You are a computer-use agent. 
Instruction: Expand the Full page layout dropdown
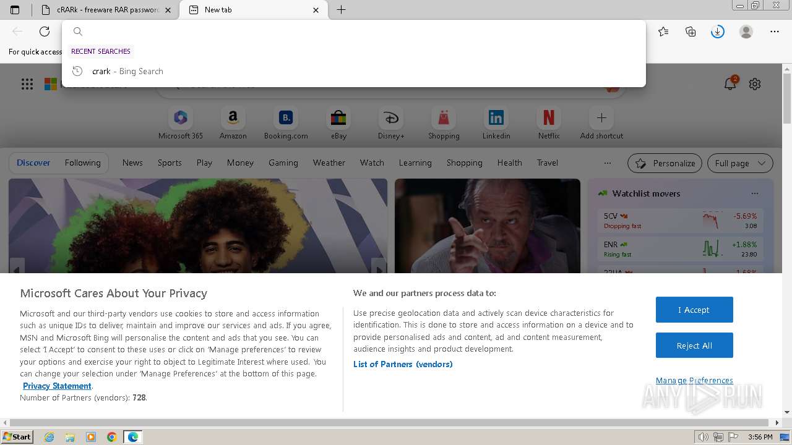click(x=740, y=163)
